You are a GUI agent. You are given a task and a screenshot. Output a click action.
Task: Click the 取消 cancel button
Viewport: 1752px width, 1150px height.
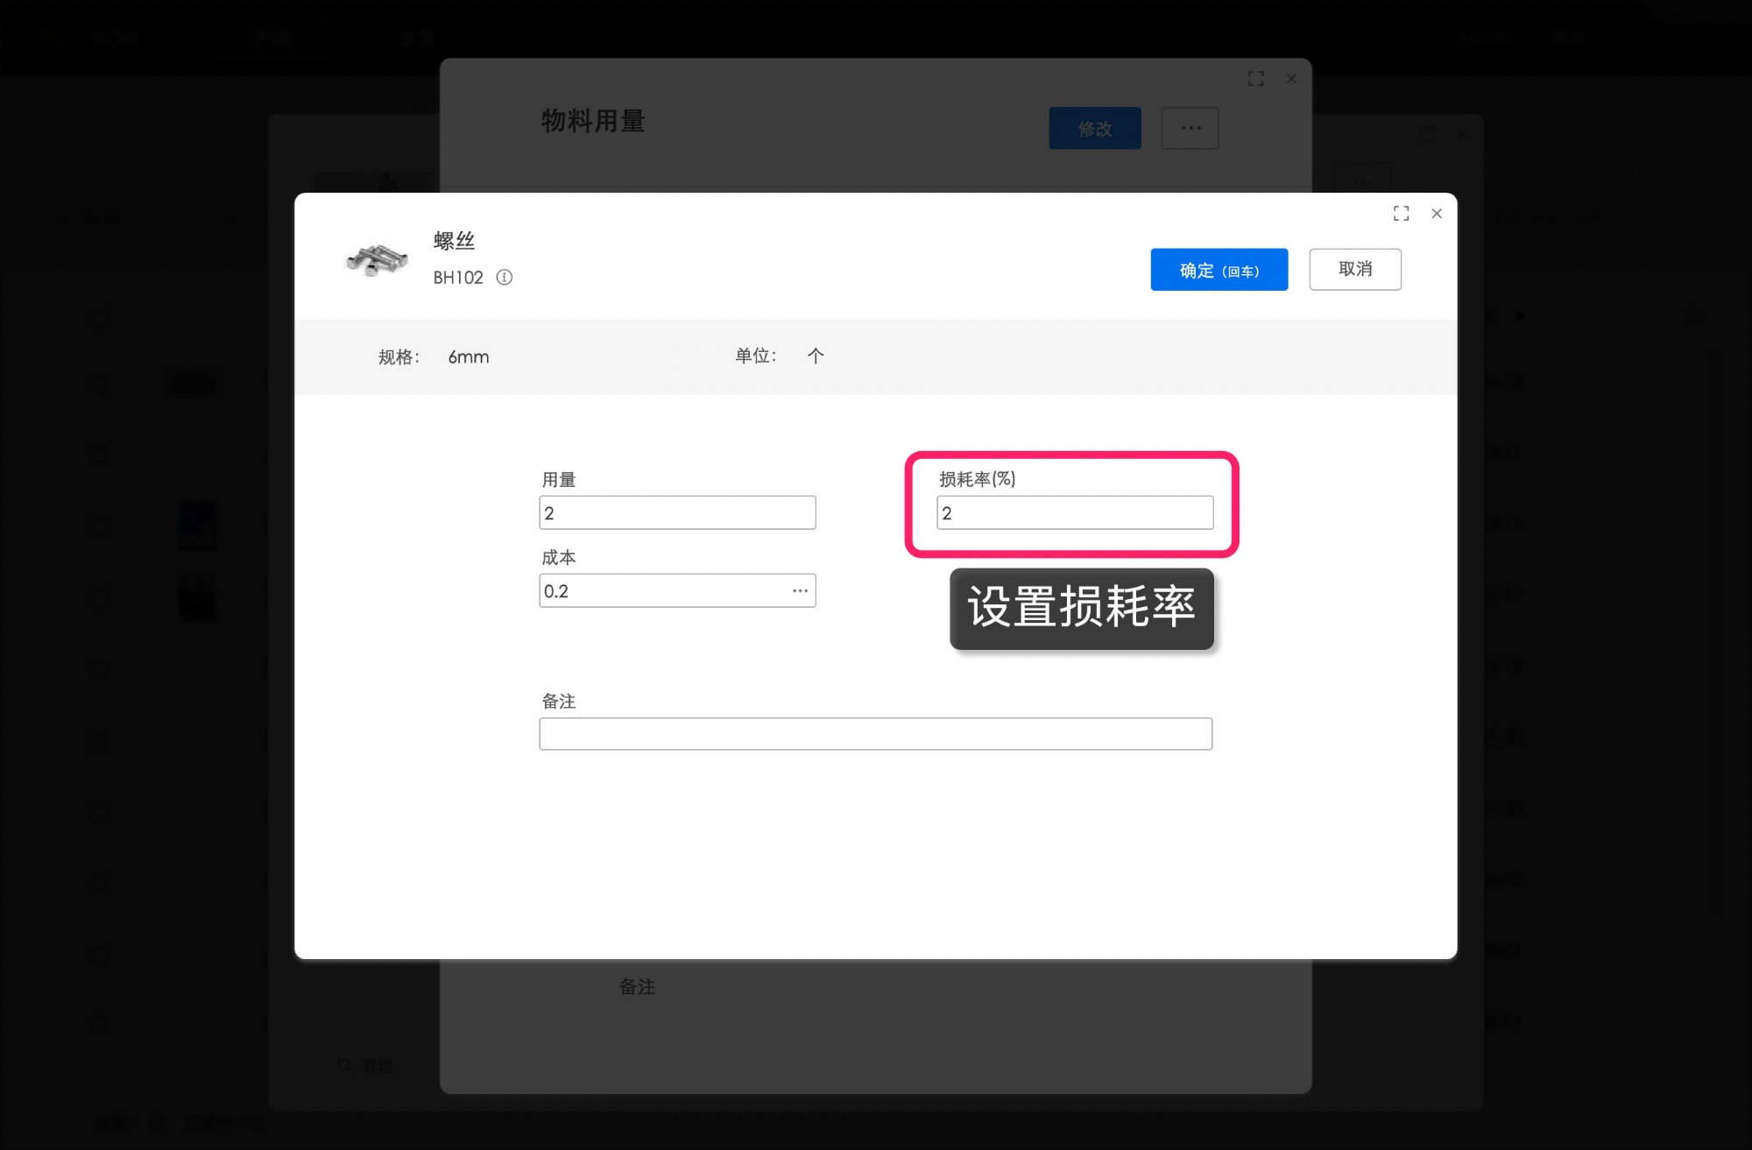tap(1354, 269)
